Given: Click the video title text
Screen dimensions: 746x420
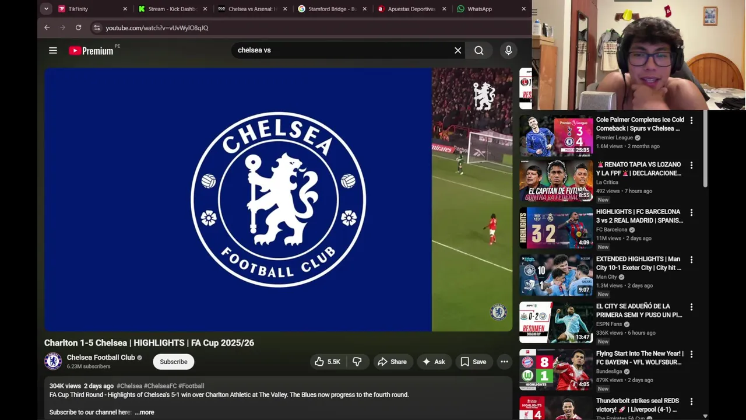Looking at the screenshot, I should [x=149, y=343].
